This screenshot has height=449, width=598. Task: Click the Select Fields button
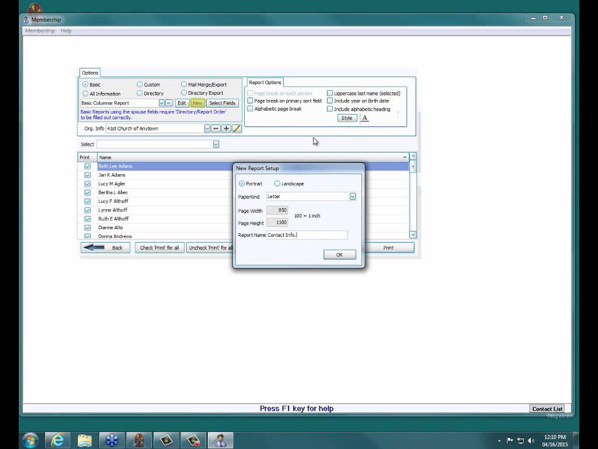click(x=222, y=103)
